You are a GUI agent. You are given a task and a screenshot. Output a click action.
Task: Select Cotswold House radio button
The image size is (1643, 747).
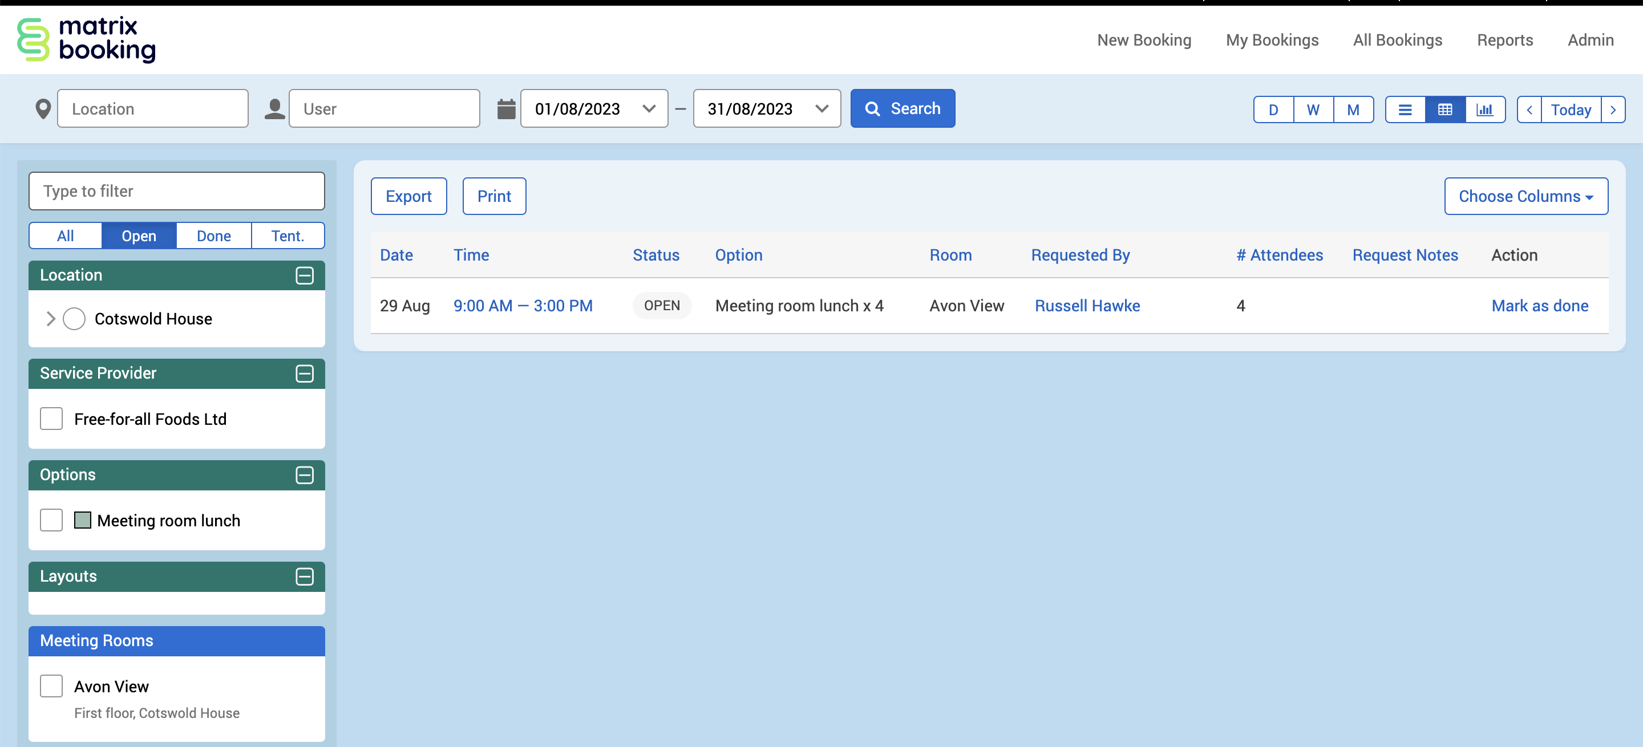click(x=74, y=319)
